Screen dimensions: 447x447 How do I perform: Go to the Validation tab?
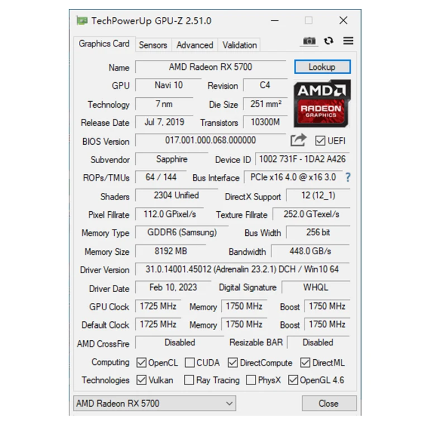(240, 45)
